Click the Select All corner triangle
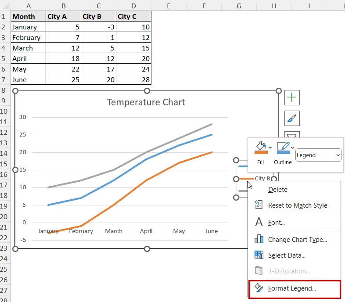Viewport: 345px width, 302px height. point(6,6)
